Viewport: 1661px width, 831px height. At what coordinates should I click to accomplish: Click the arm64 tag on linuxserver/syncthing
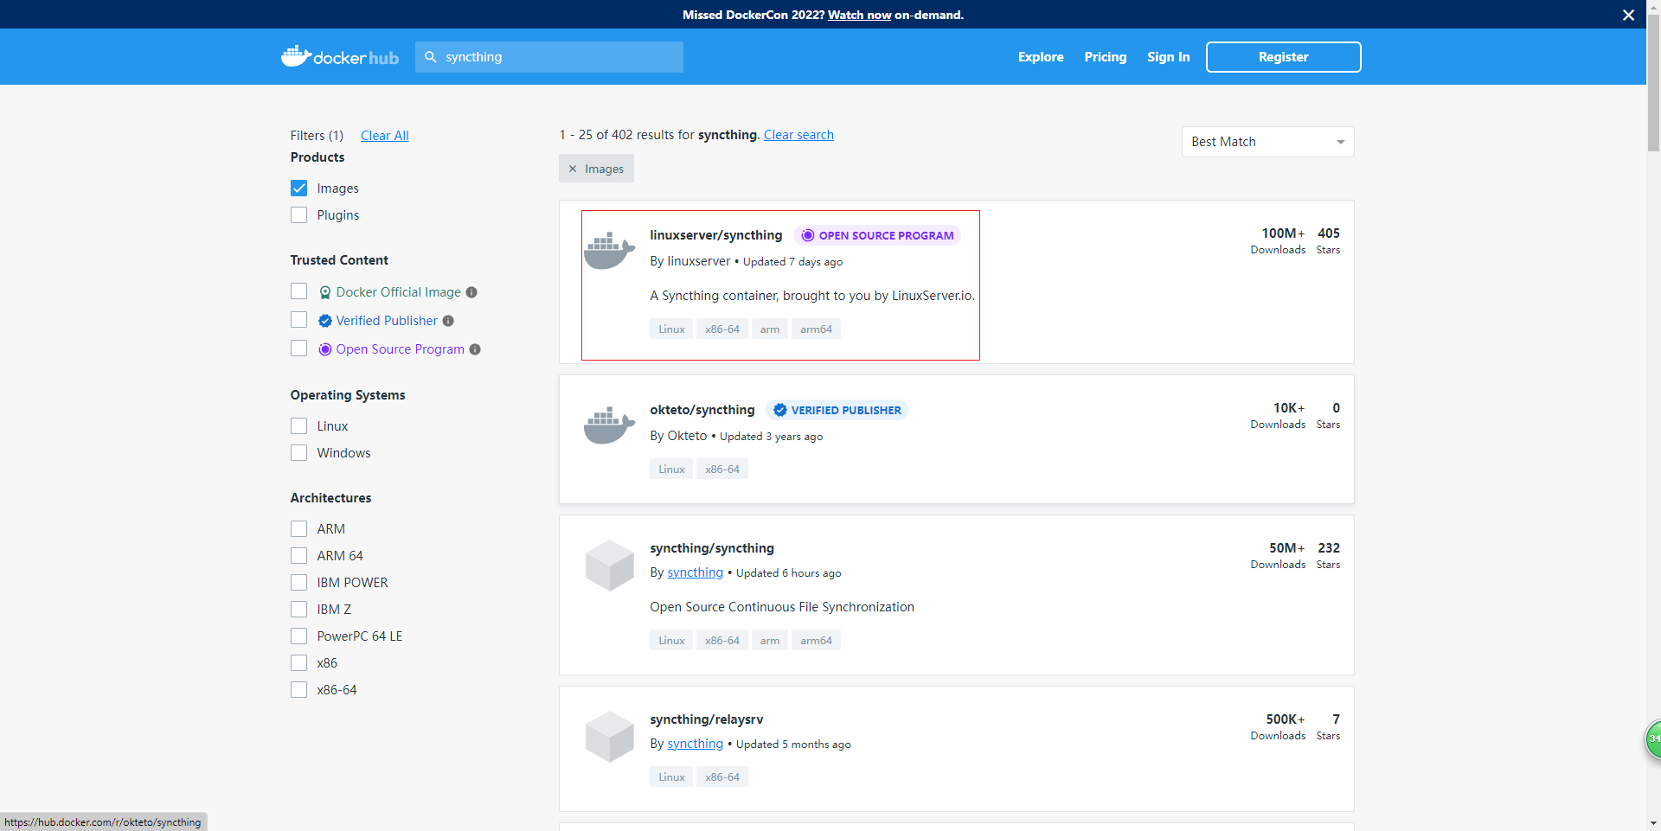pyautogui.click(x=816, y=329)
